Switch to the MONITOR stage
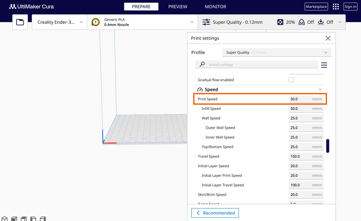361x221 pixels. tap(215, 7)
